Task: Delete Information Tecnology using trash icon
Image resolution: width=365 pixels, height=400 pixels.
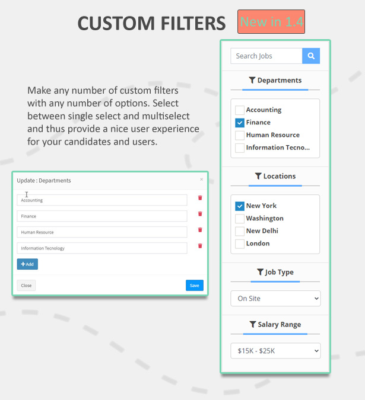Action: [x=200, y=246]
